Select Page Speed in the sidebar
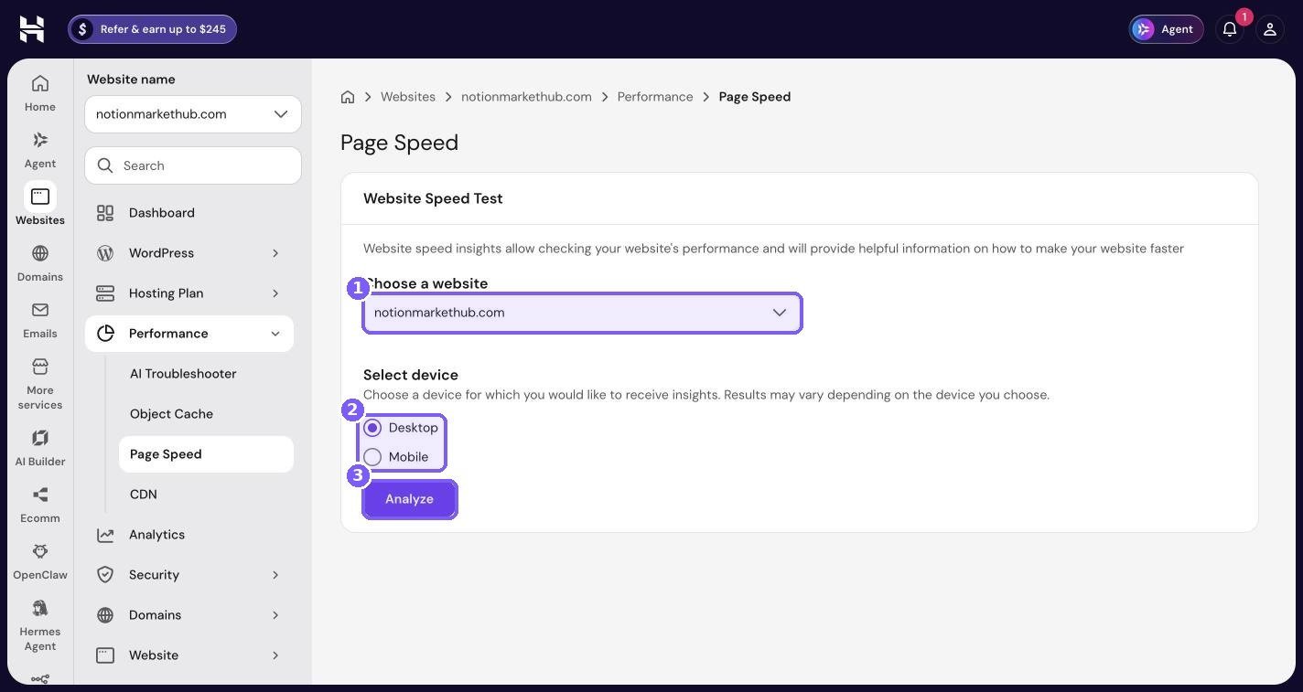 (206, 454)
